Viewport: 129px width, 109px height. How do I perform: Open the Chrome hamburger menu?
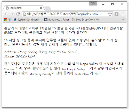tap(123, 14)
